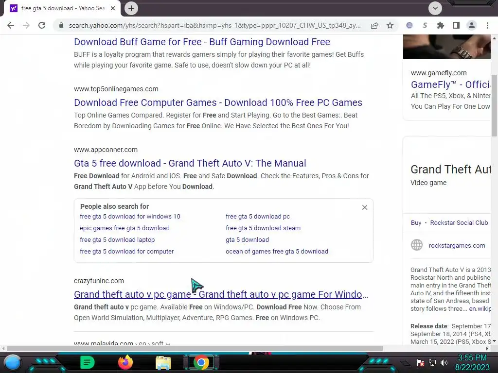Open a new browser tab
Screen dimensions: 498x373
pyautogui.click(x=131, y=8)
